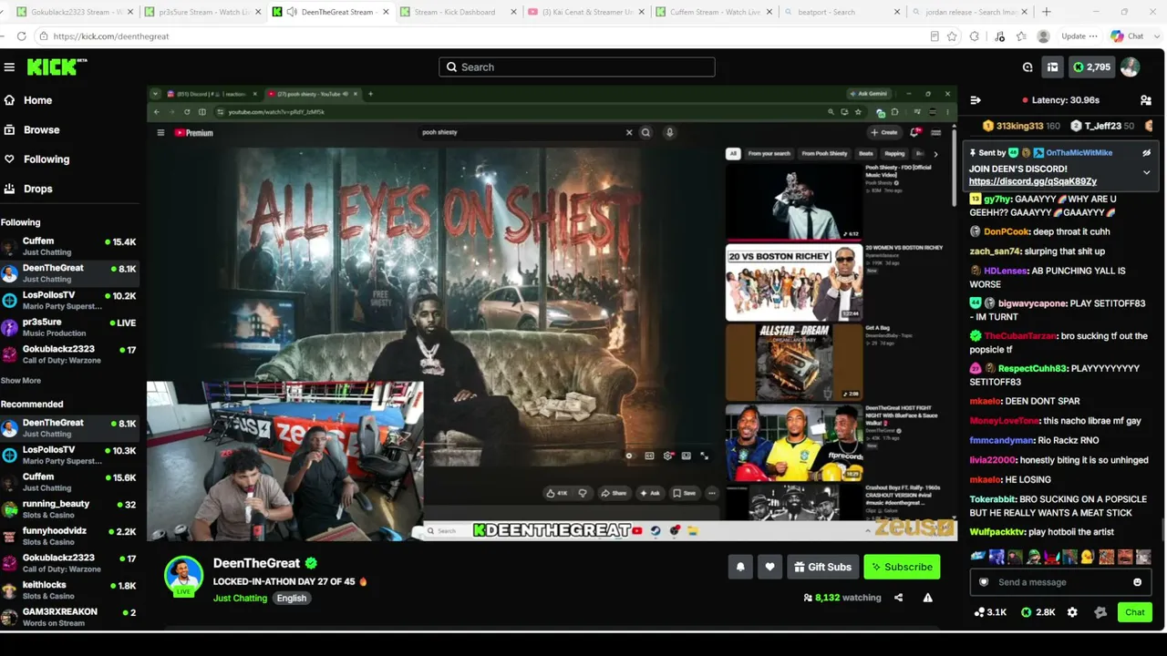Open LosPollosTV in the Following list
This screenshot has width=1167, height=656.
(x=70, y=300)
